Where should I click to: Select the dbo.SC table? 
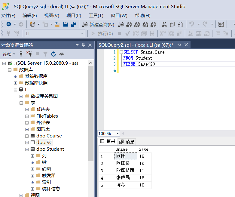coord(44,142)
